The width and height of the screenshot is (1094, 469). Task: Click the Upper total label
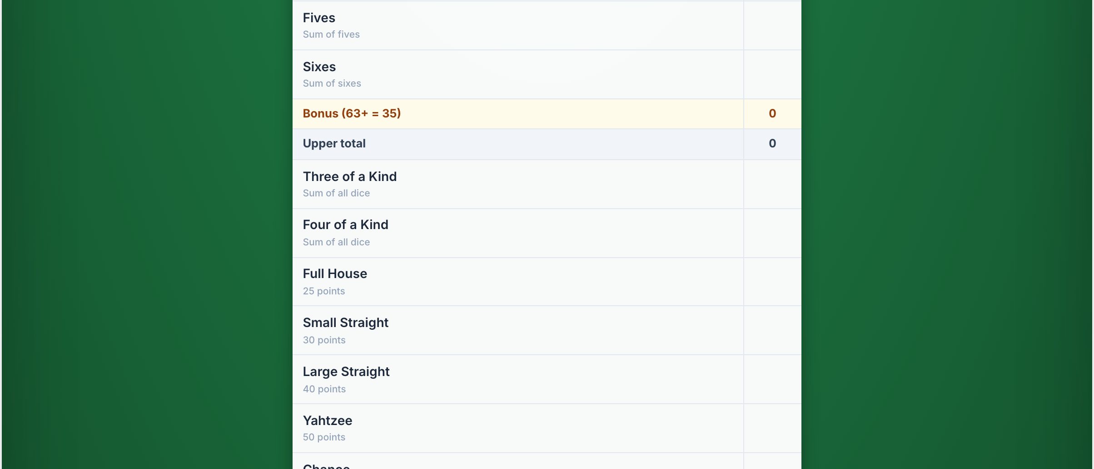pos(334,144)
